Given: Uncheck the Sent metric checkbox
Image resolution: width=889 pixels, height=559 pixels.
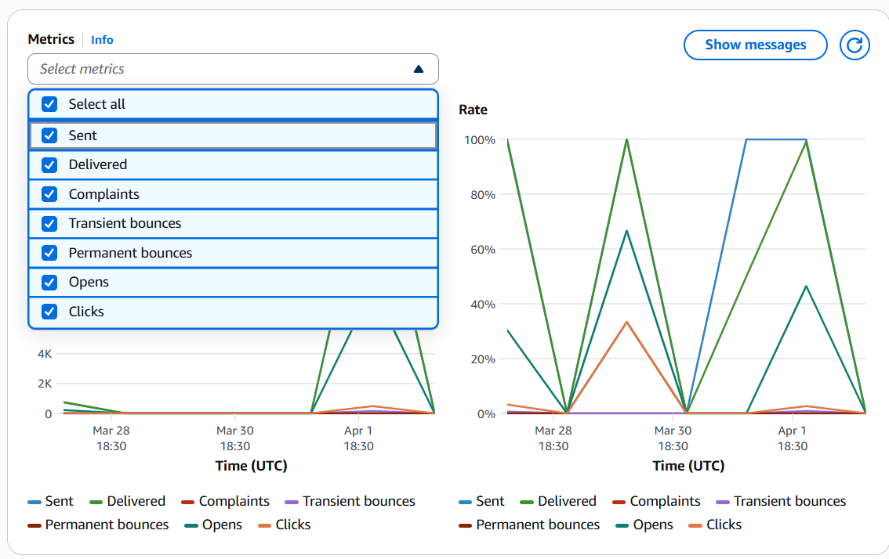Looking at the screenshot, I should tap(49, 135).
